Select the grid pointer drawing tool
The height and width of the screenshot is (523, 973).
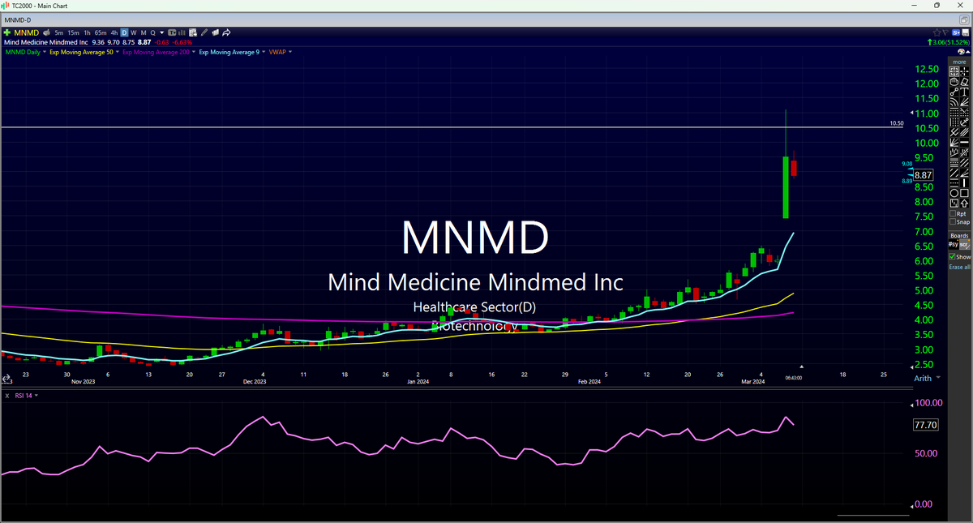tap(954, 71)
